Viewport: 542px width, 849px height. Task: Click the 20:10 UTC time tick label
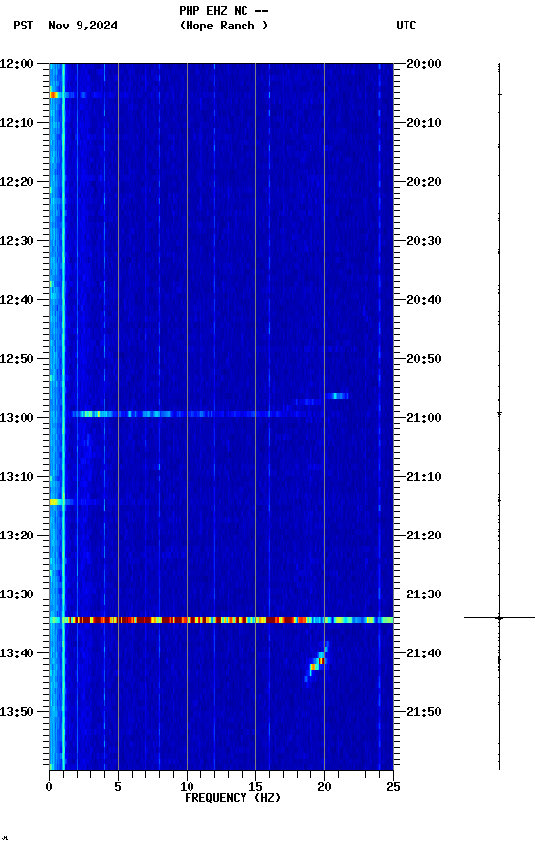[x=424, y=123]
